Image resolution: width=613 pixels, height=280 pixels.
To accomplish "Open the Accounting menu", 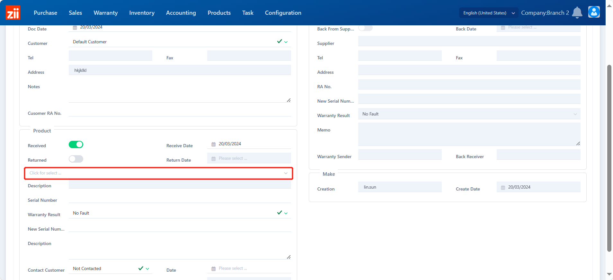I will 181,13.
